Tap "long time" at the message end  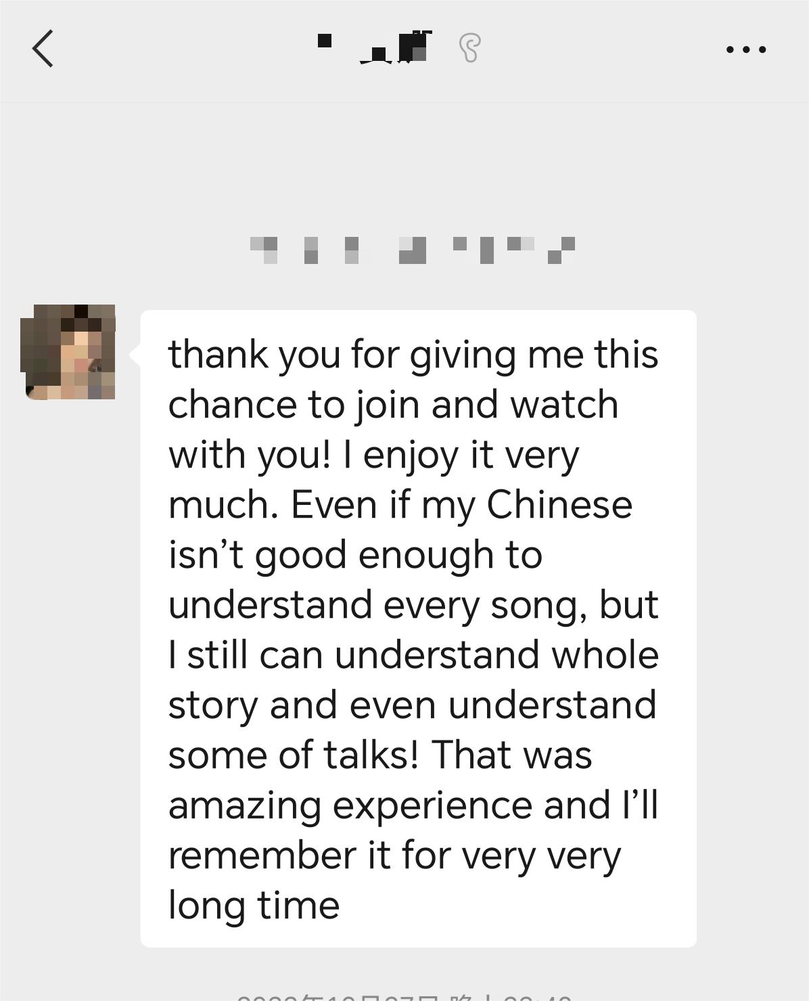click(x=254, y=905)
